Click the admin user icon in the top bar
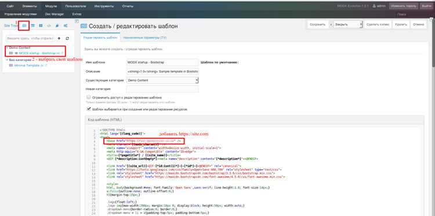The image size is (435, 216). pyautogui.click(x=374, y=6)
